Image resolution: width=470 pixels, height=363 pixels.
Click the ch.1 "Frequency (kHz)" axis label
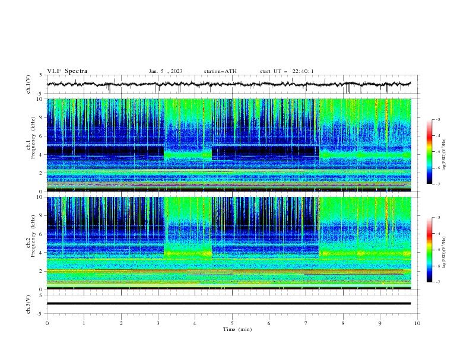33,138
